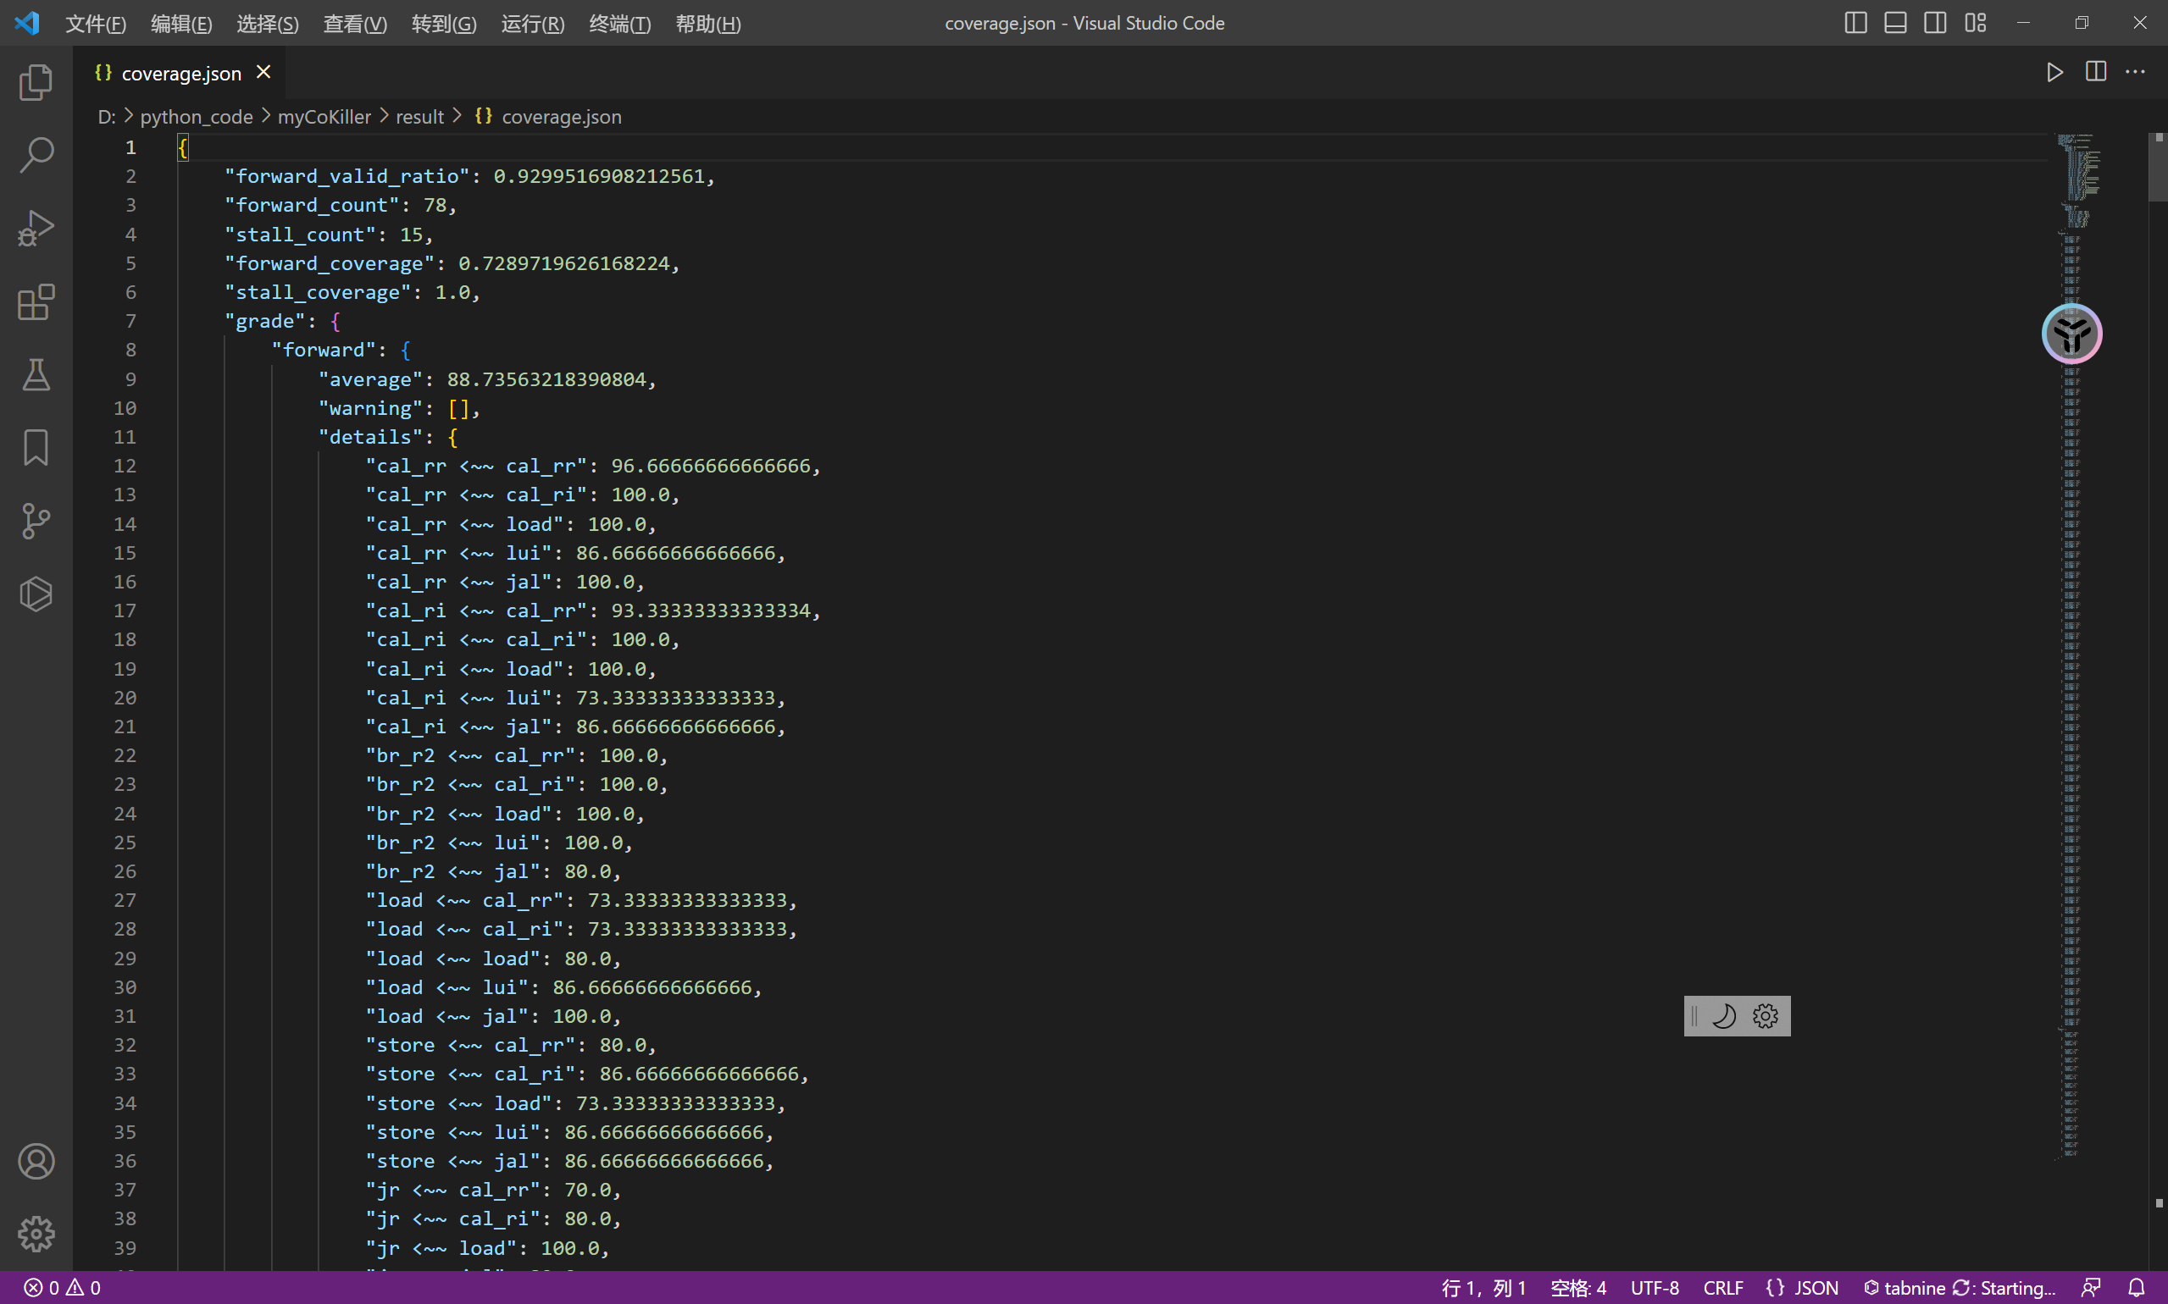Open Run and Debug view
The height and width of the screenshot is (1304, 2168).
(x=36, y=228)
